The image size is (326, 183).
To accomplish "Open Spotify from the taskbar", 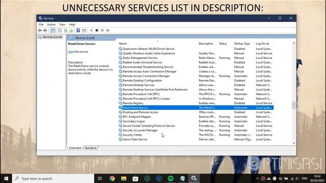I will (171, 178).
